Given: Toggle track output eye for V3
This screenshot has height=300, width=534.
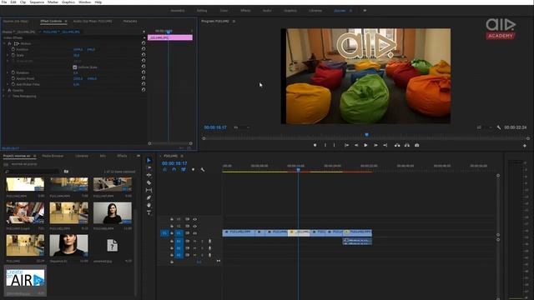Looking at the screenshot, I should click(x=194, y=219).
